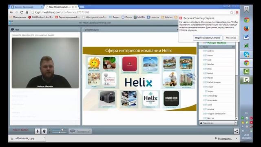The height and width of the screenshot is (147, 261).
Task: Open the Гарантированный bookmark
Action: (68, 17)
